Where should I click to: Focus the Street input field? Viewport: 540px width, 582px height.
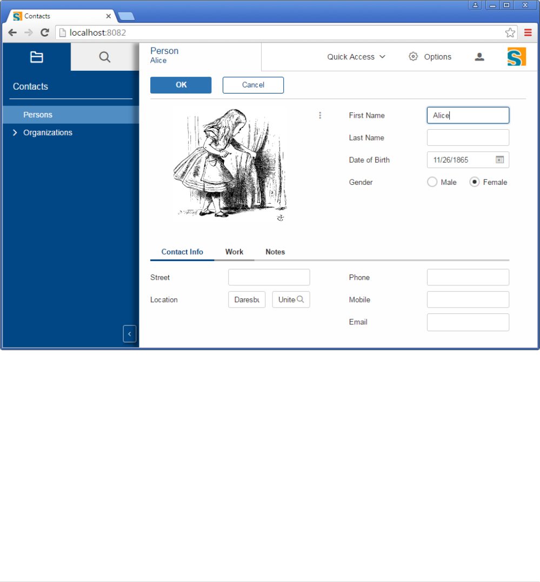(269, 277)
